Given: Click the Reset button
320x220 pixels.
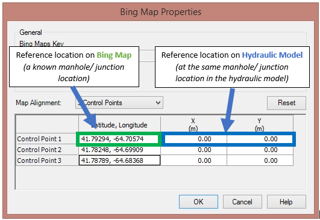Looking at the screenshot, I should coord(286,103).
